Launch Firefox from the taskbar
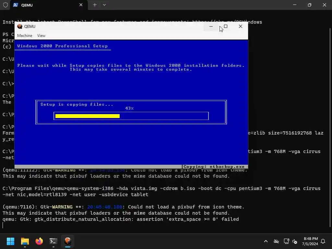The width and height of the screenshot is (332, 249). 39,241
